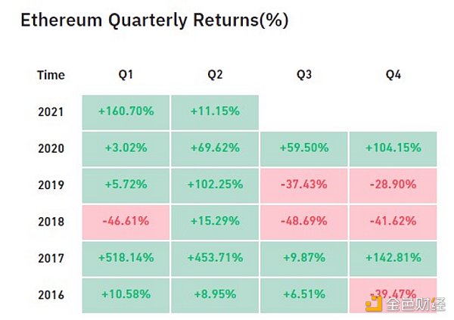The width and height of the screenshot is (454, 320).
Task: Click the -37.43% cell
Action: (x=303, y=185)
